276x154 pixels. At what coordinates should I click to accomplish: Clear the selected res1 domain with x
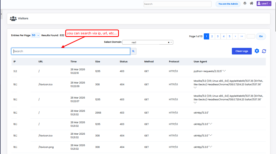click(x=169, y=43)
